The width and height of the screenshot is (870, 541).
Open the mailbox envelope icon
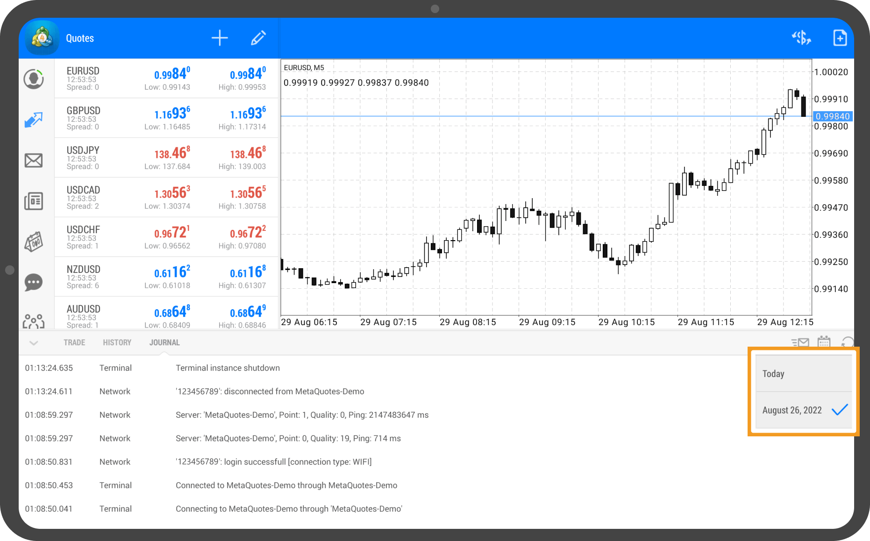point(34,160)
